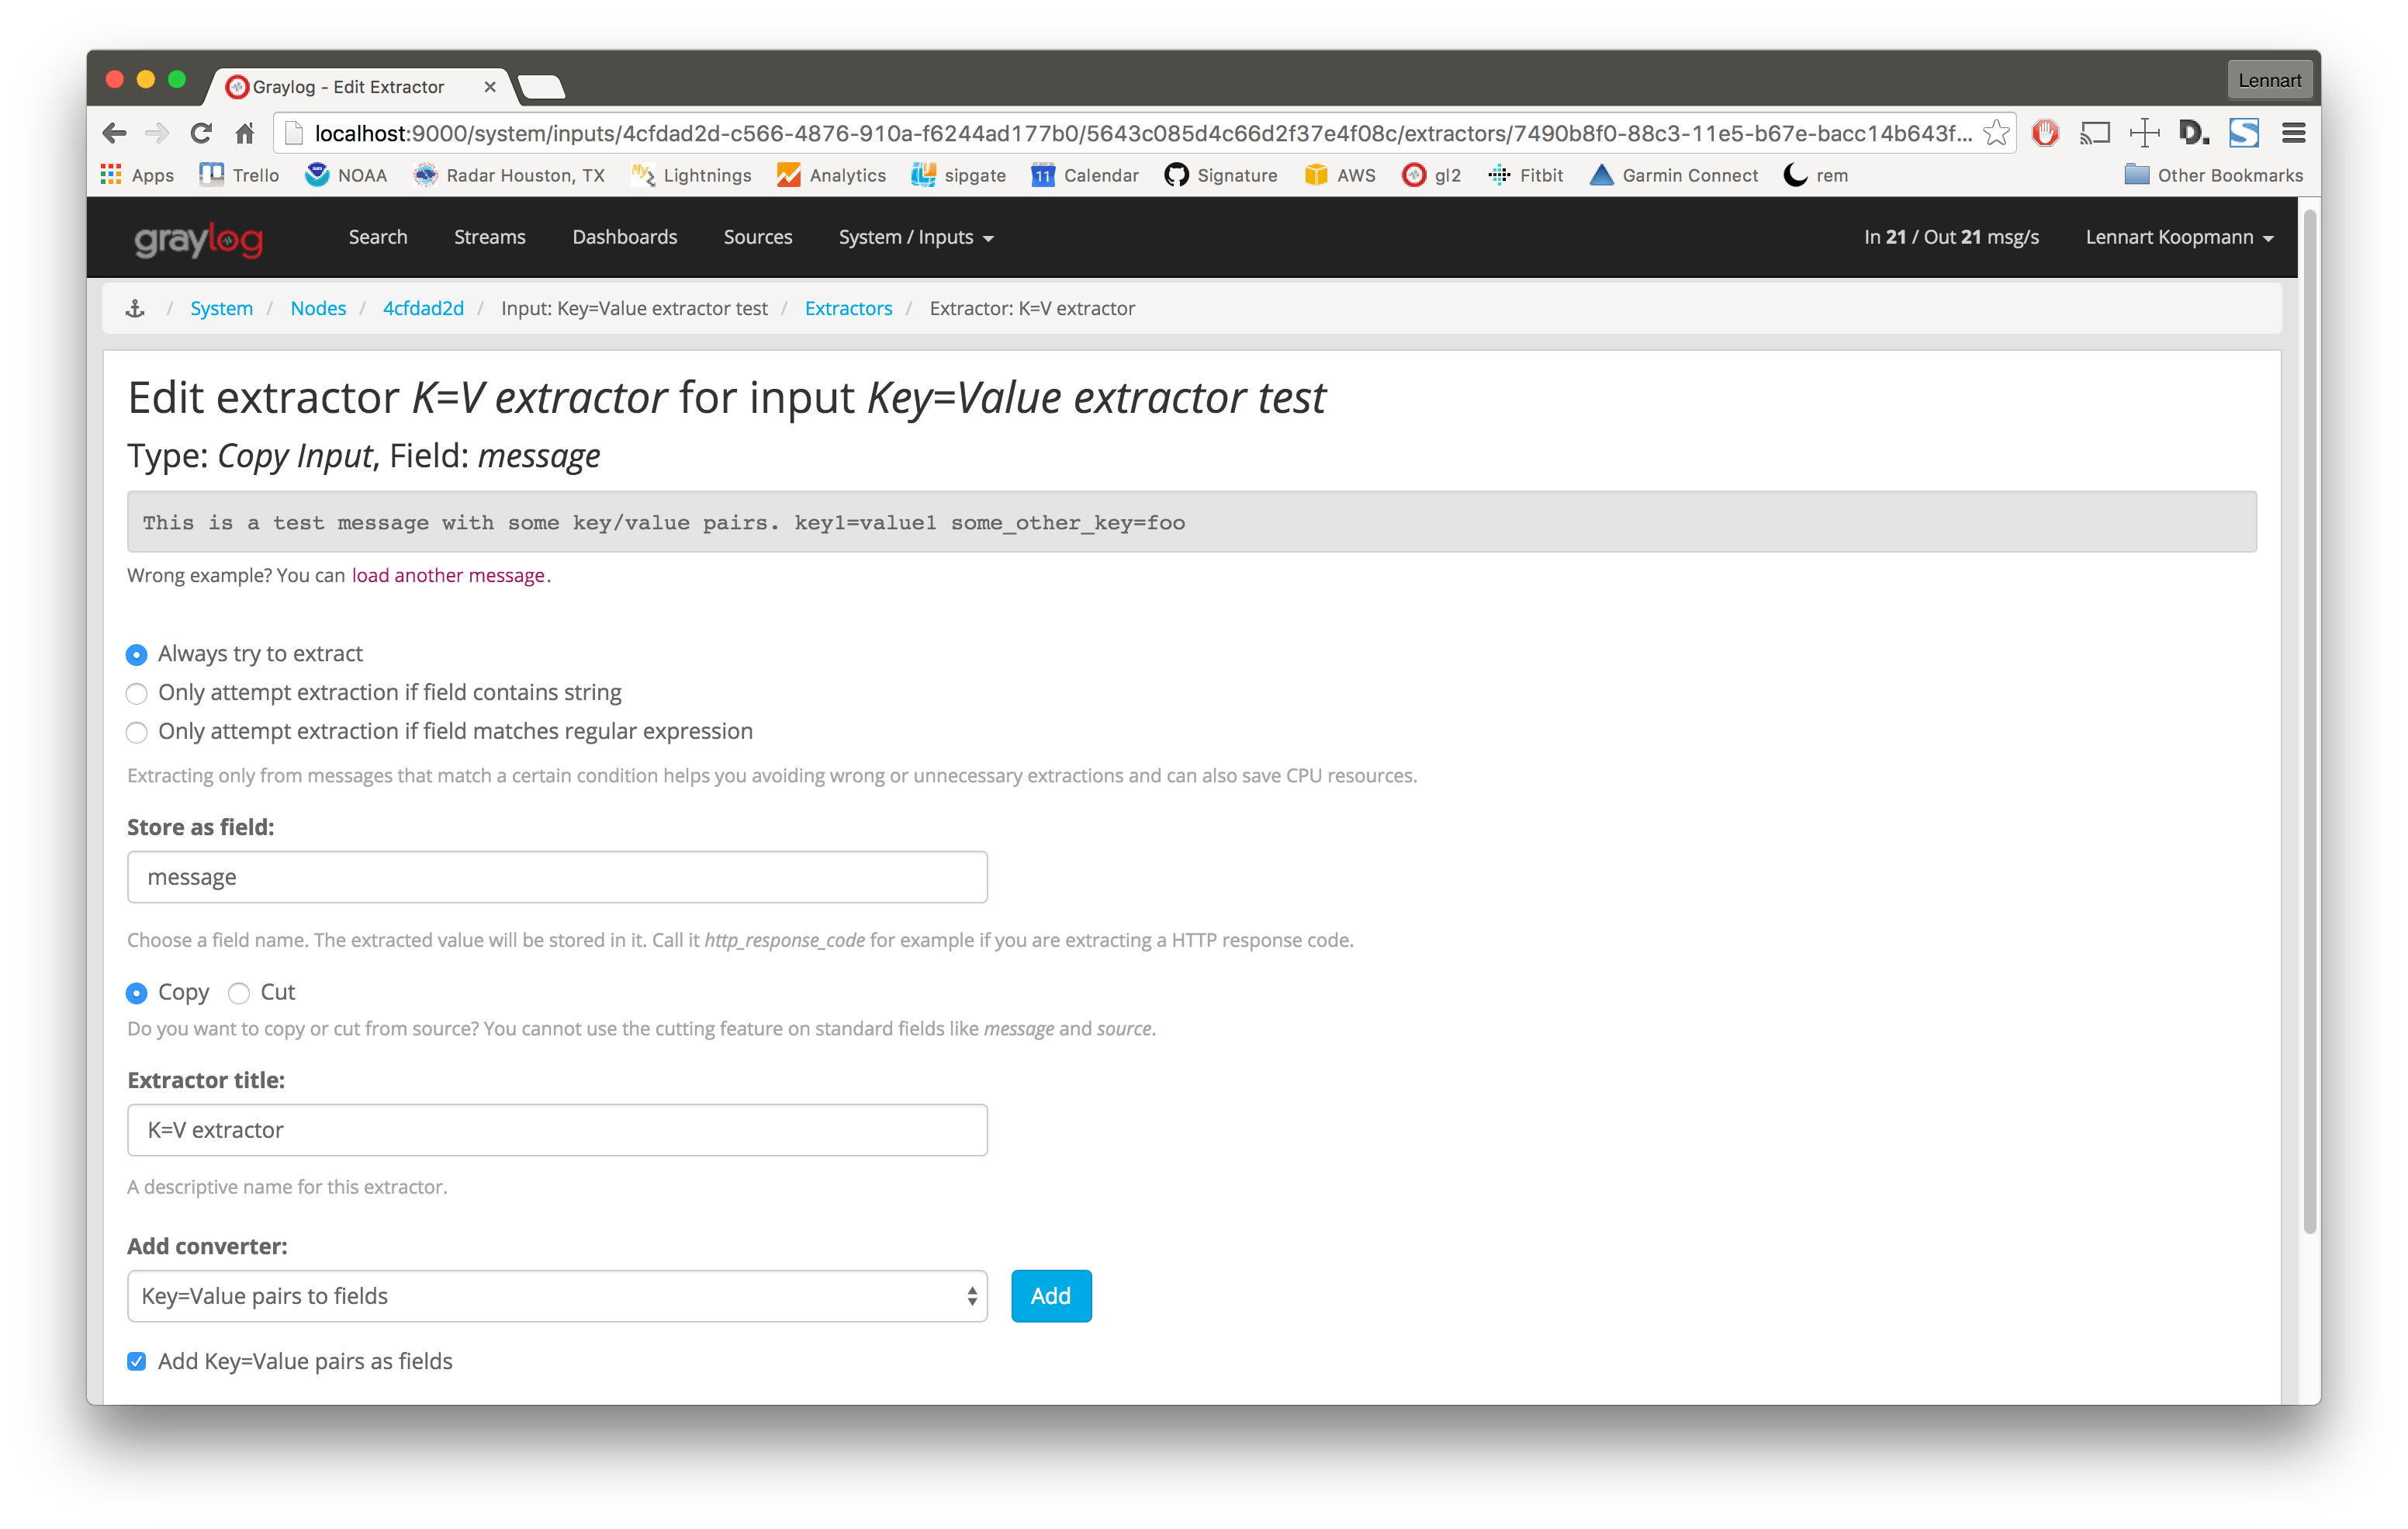The height and width of the screenshot is (1529, 2408).
Task: Open the Sources page
Action: (x=757, y=237)
